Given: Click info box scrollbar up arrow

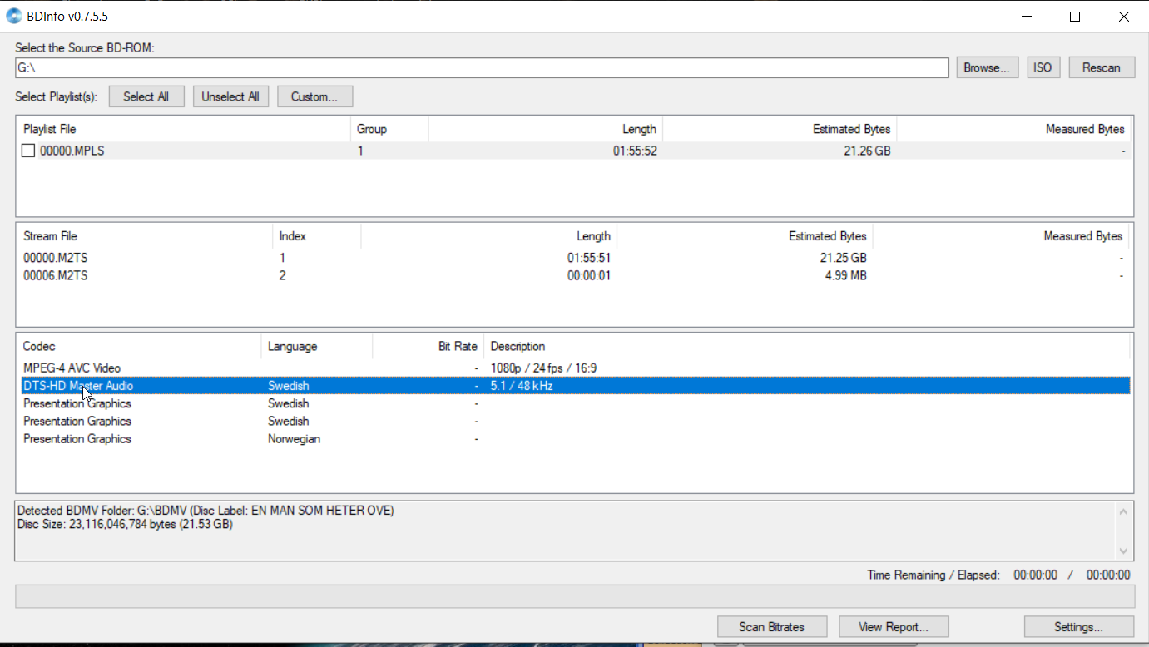Looking at the screenshot, I should [x=1124, y=511].
